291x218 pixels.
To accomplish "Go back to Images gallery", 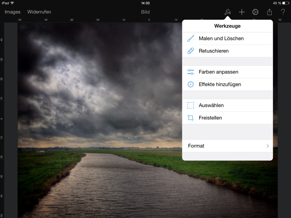I will 12,12.
